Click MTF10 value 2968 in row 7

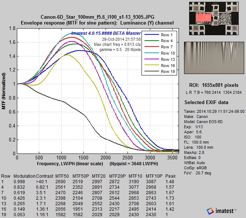click(134, 193)
